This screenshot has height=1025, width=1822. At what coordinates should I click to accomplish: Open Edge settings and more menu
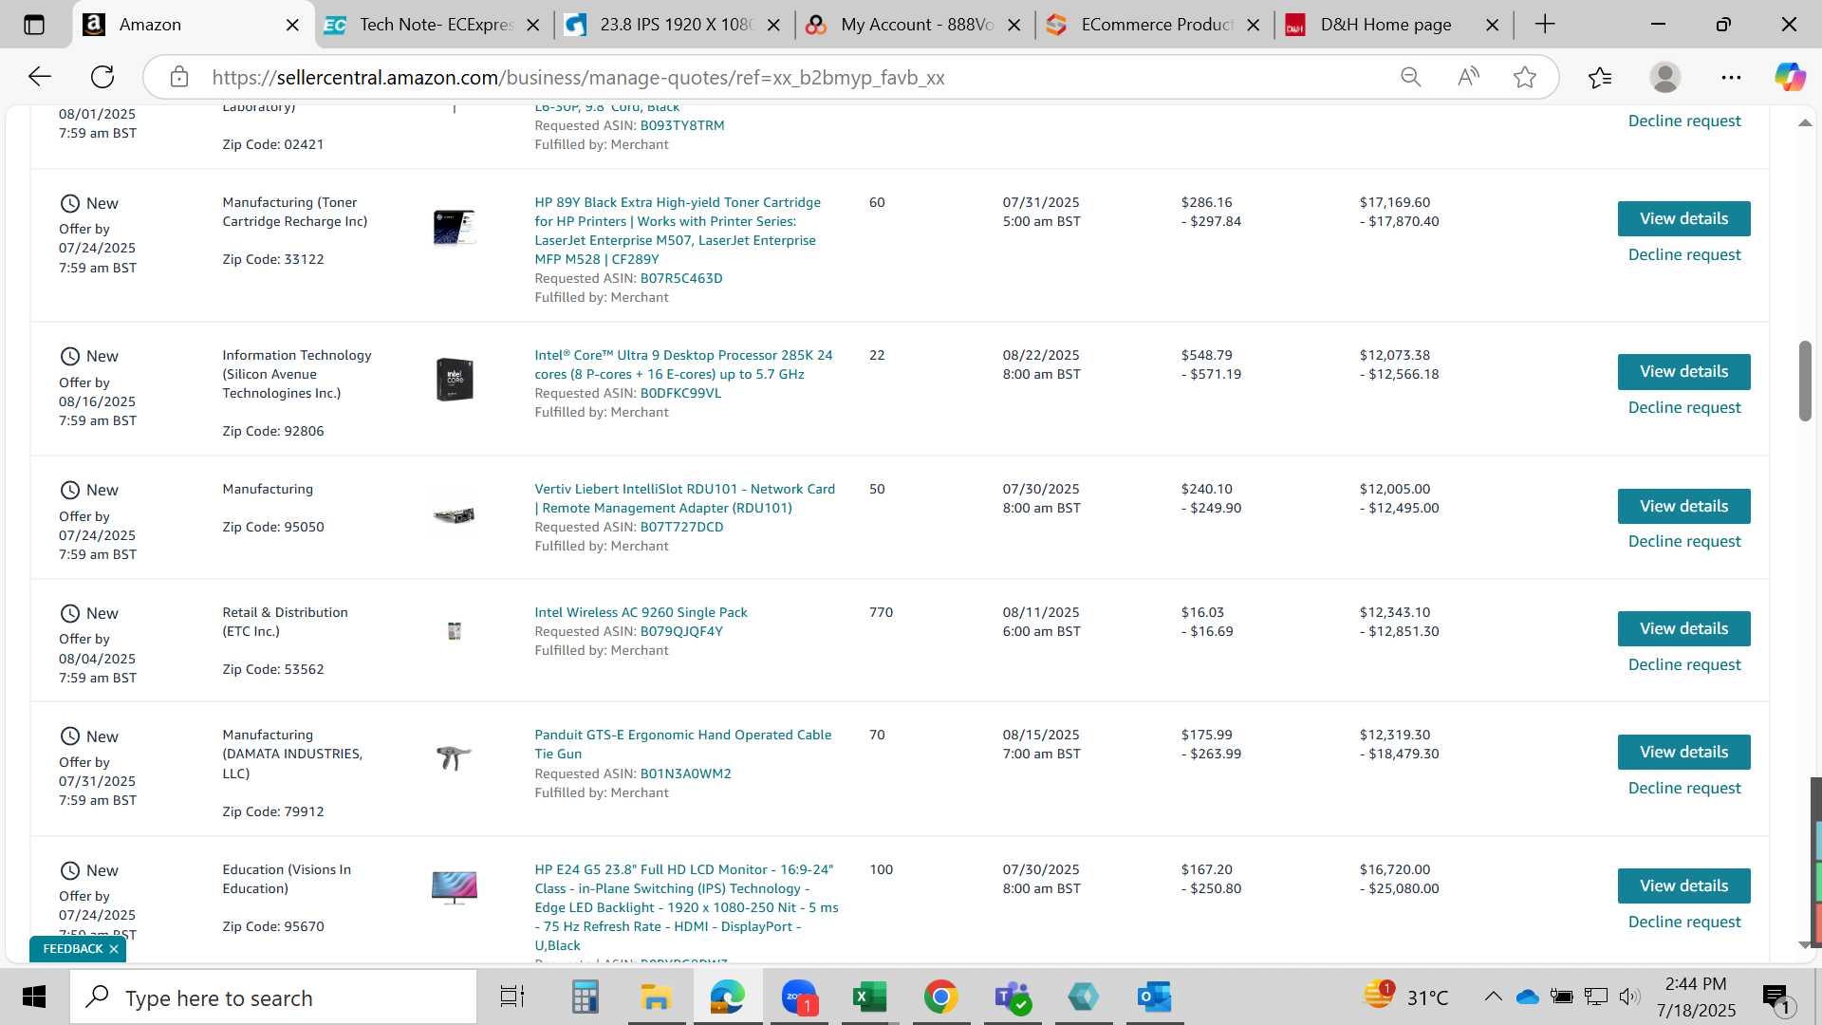[x=1731, y=77]
